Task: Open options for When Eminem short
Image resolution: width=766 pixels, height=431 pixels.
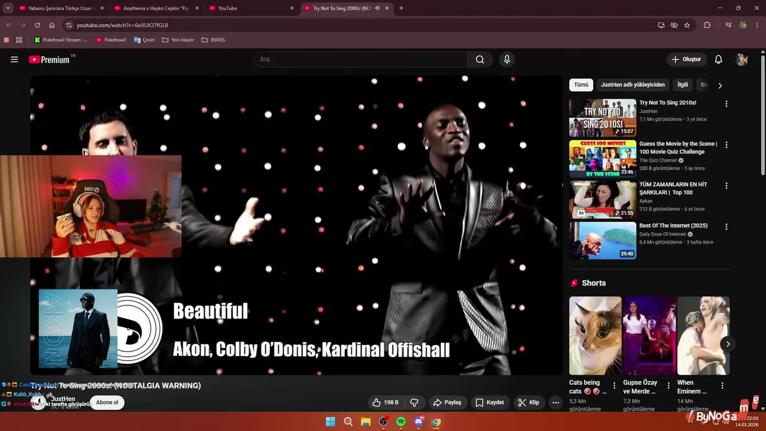Action: [x=722, y=386]
